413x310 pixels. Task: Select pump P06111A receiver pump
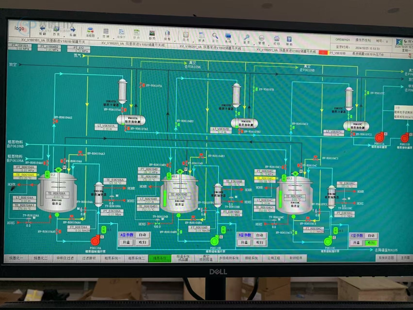379,137
